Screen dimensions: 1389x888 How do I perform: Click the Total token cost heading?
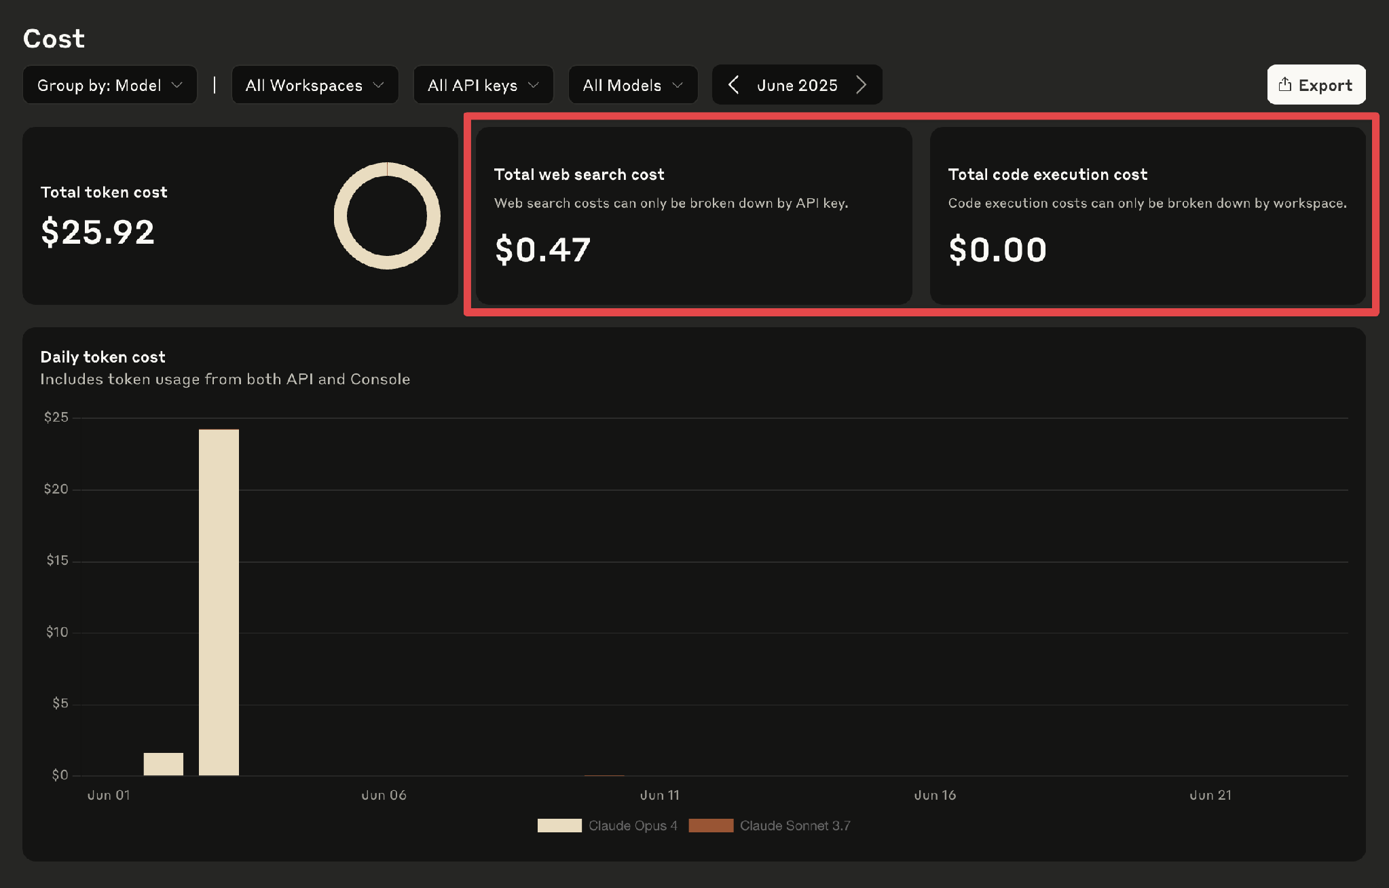point(104,192)
